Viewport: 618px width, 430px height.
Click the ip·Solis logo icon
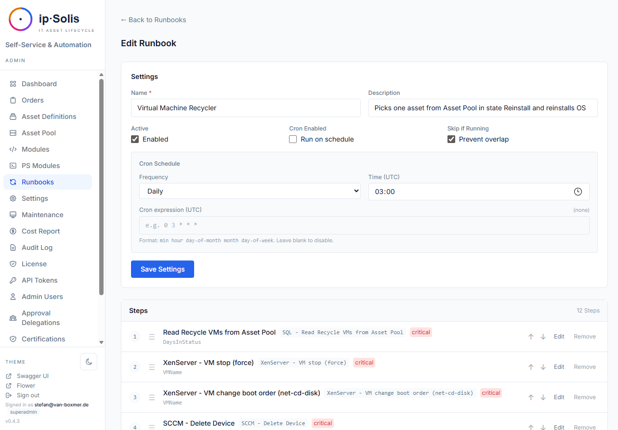coord(21,19)
